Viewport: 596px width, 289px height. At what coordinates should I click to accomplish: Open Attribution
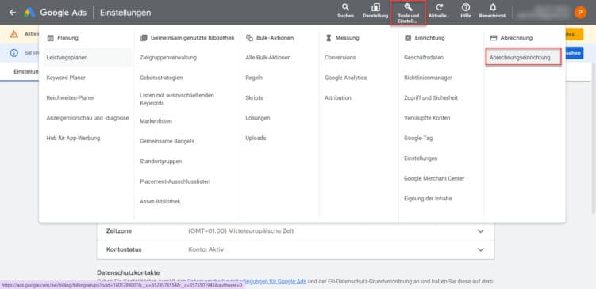click(338, 98)
